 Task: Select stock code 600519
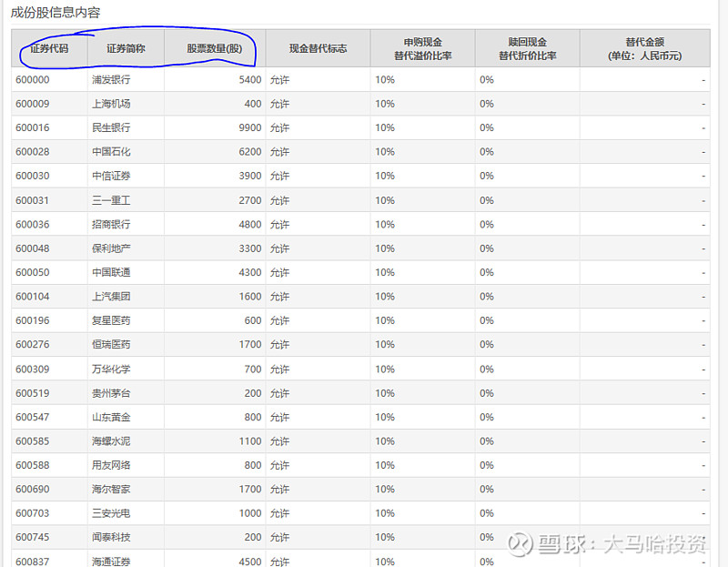point(33,394)
